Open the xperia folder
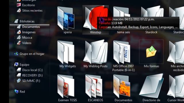This screenshot has width=184, height=103. [x=66, y=18]
